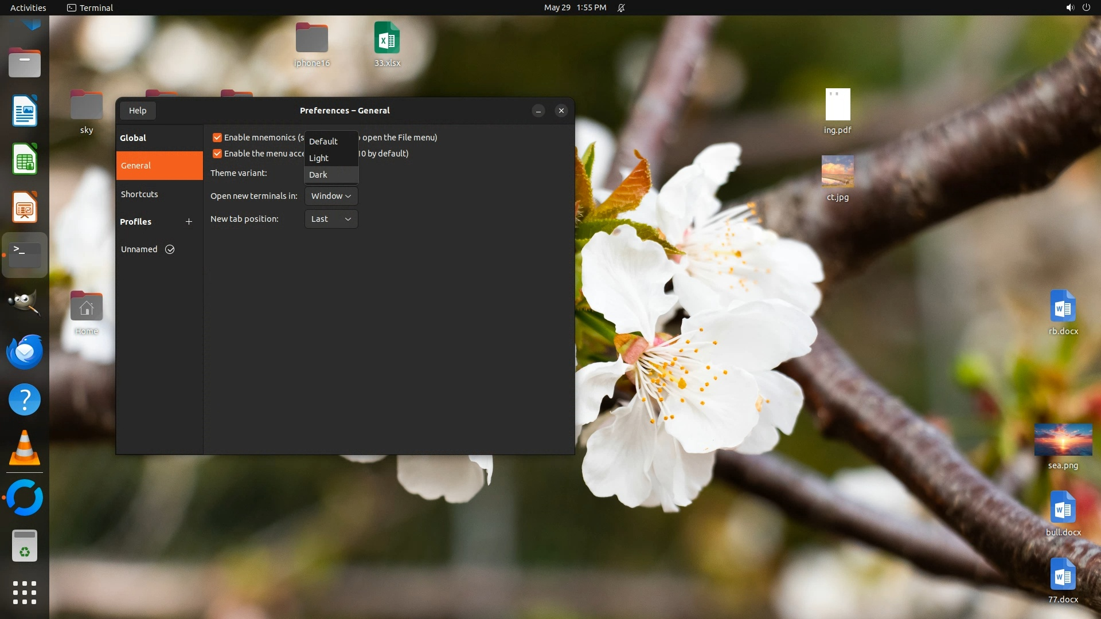This screenshot has width=1101, height=619.
Task: Open the Trash icon in dock
Action: click(25, 546)
